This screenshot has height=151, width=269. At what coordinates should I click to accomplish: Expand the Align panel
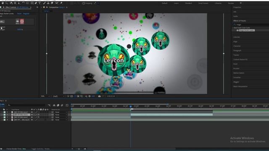[235, 42]
